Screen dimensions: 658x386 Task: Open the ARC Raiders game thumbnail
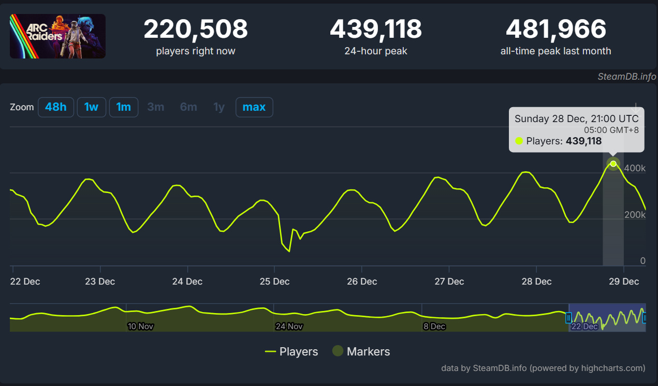(x=57, y=36)
